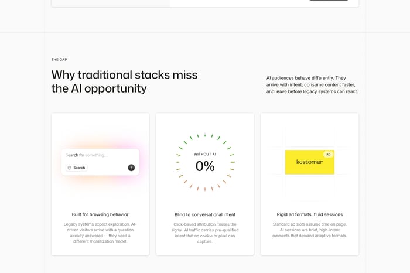Click the dark round submit arrow icon
Viewport: 410px width, 273px height.
click(x=131, y=168)
